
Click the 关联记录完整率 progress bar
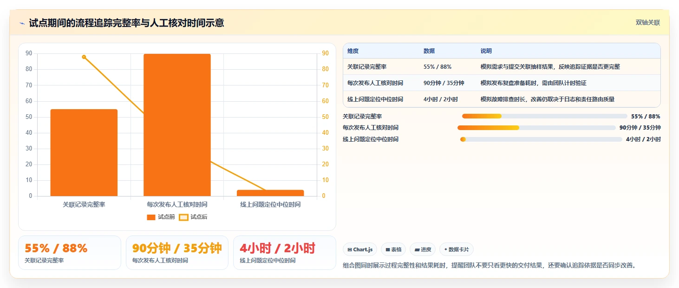click(545, 116)
